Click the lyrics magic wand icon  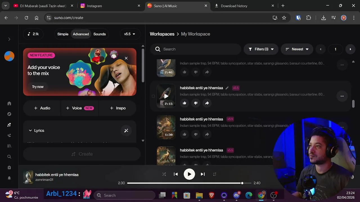click(x=126, y=130)
